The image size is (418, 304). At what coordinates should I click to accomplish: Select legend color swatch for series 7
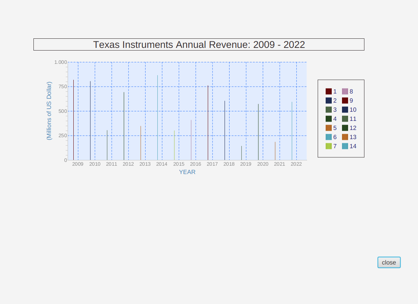click(x=329, y=146)
